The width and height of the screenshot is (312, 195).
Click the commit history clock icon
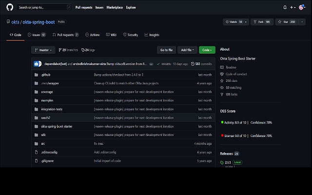(193, 64)
